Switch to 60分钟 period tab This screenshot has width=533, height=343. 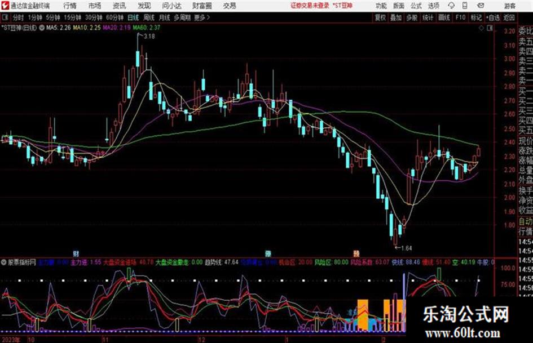pos(114,17)
